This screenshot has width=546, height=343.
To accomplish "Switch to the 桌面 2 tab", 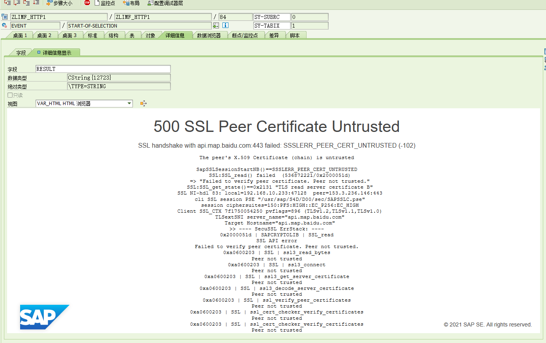I will tap(44, 35).
